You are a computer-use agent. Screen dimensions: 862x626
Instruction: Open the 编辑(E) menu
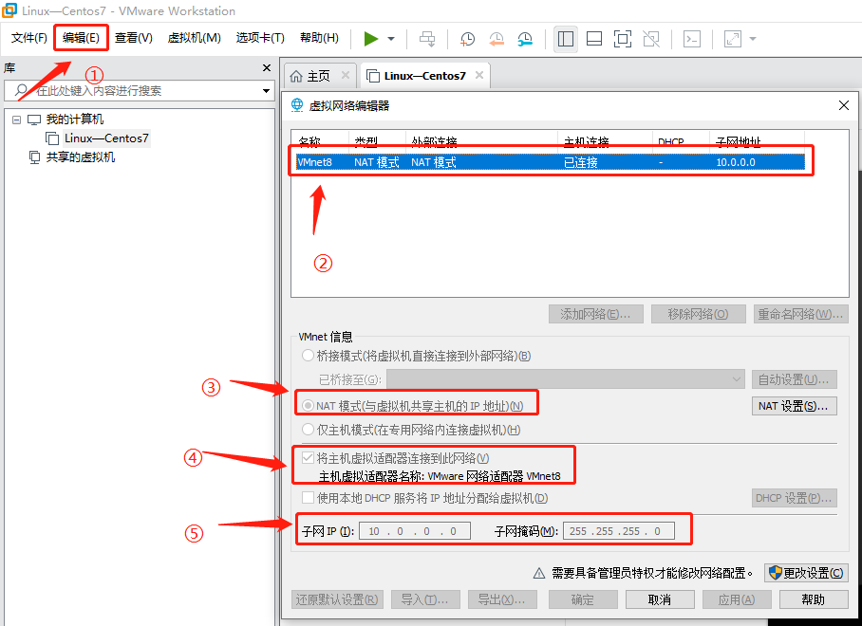(x=81, y=38)
